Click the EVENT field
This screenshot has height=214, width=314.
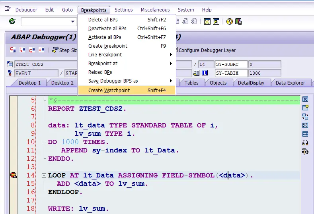36,73
